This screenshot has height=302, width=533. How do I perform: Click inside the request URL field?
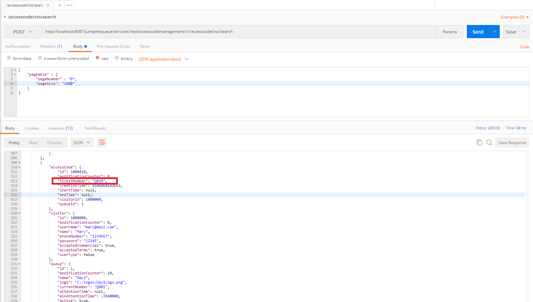coord(230,31)
